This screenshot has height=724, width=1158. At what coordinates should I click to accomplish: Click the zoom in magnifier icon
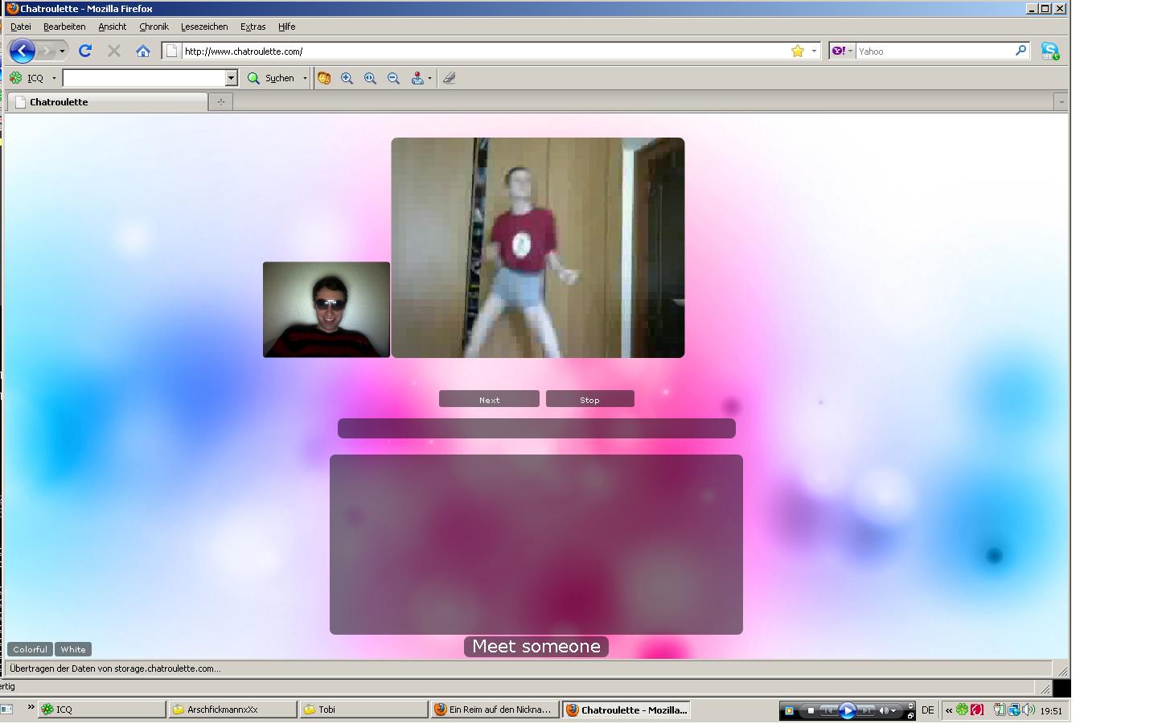(x=347, y=78)
